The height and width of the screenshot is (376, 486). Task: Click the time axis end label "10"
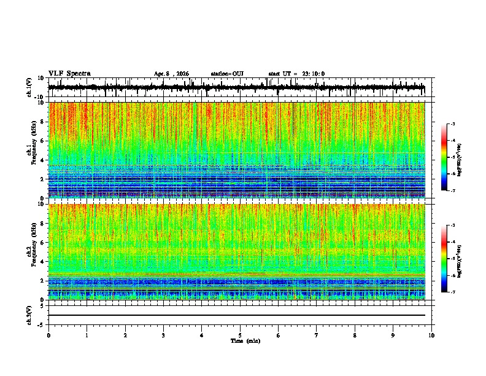pos(431,335)
